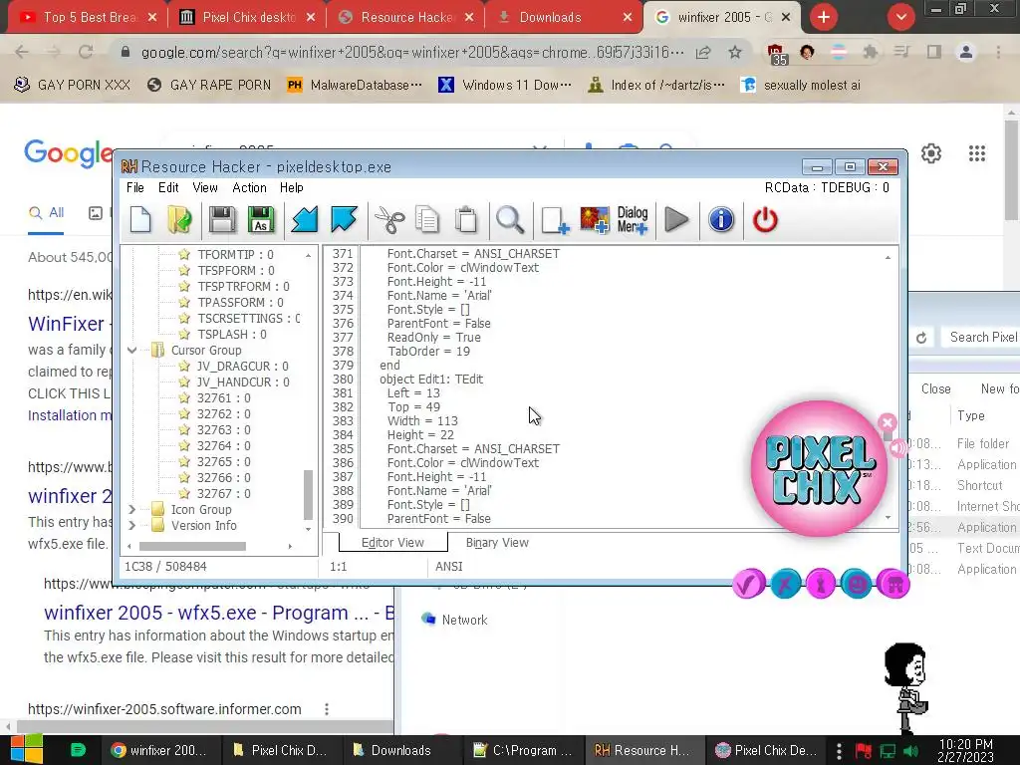The height and width of the screenshot is (765, 1020).
Task: Click the Pixel Chix smiley face round button
Action: 857,584
